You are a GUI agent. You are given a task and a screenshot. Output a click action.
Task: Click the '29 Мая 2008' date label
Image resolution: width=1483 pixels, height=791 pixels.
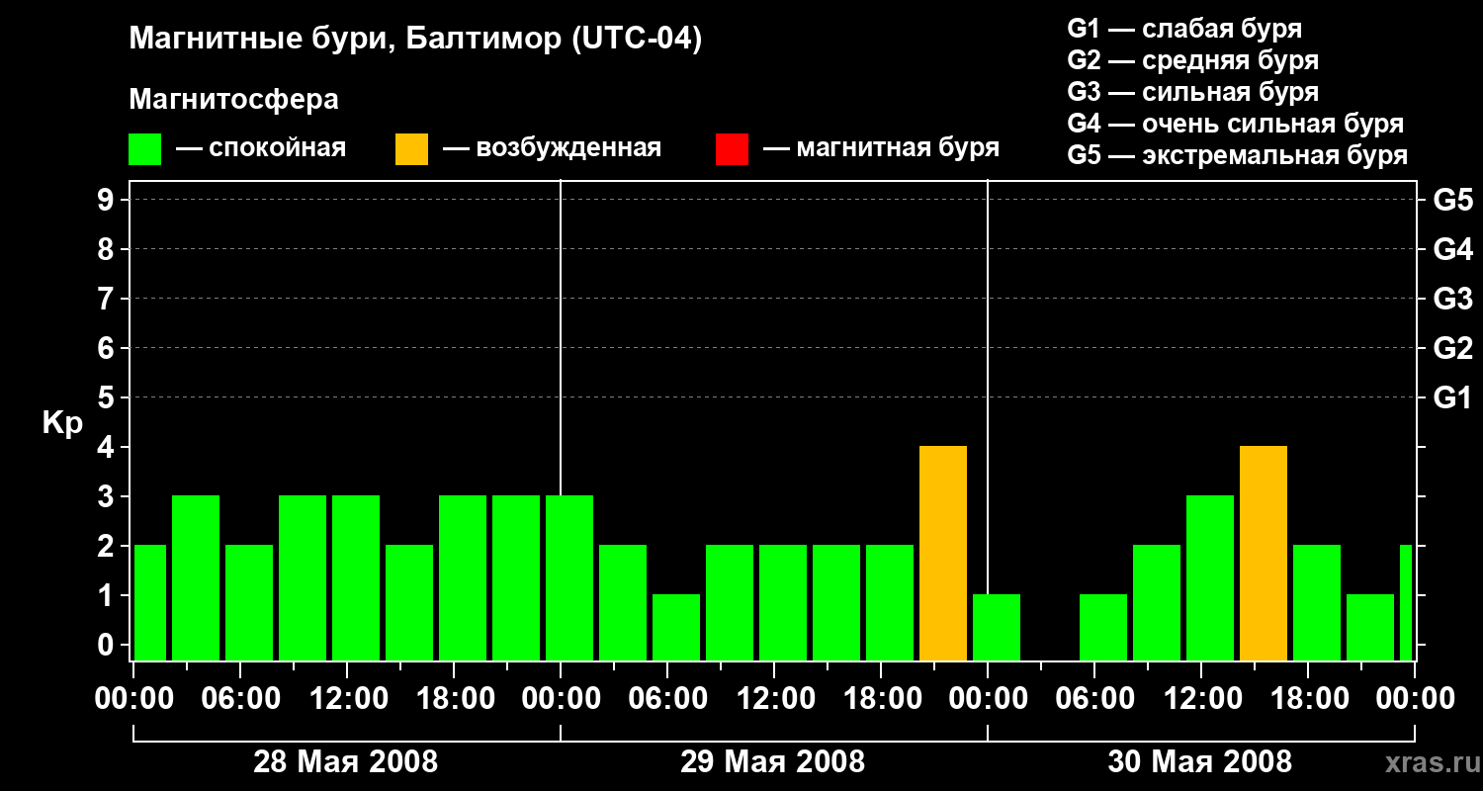[x=773, y=762]
